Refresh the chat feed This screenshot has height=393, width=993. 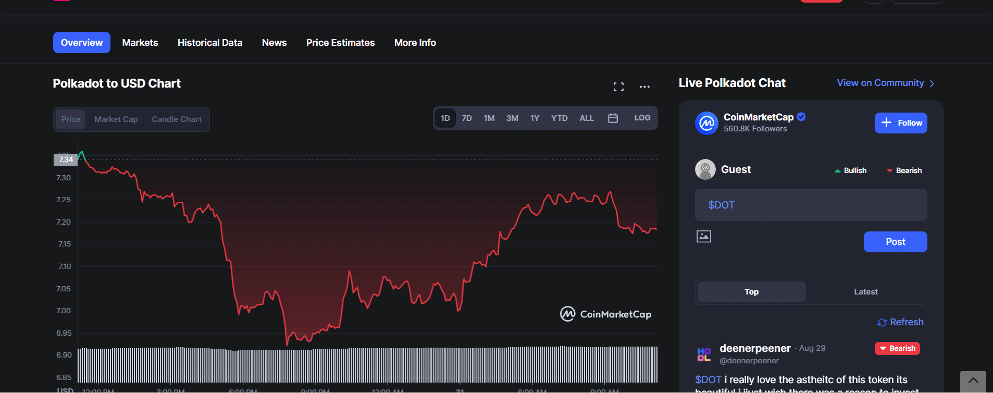tap(900, 322)
